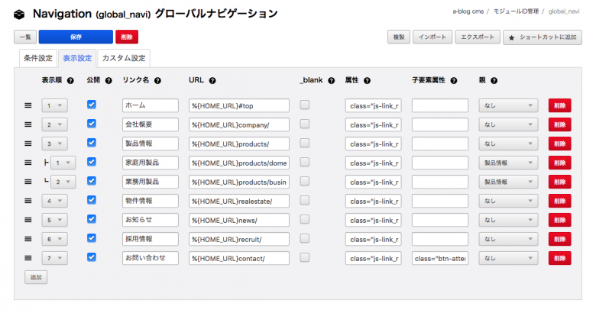Click the drag handle icon for ホーム row
This screenshot has width=596, height=313.
tap(28, 105)
